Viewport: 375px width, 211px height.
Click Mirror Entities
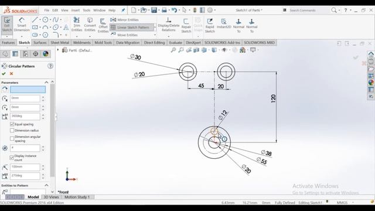[124, 20]
